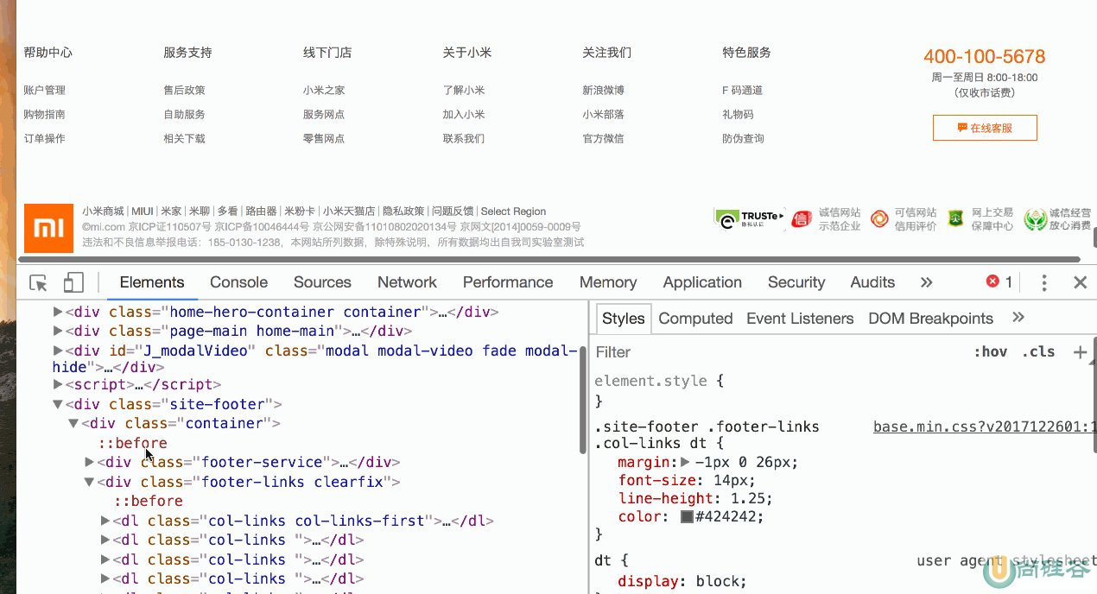This screenshot has width=1097, height=594.
Task: Open the DevTools three-dot menu
Action: tap(1044, 282)
